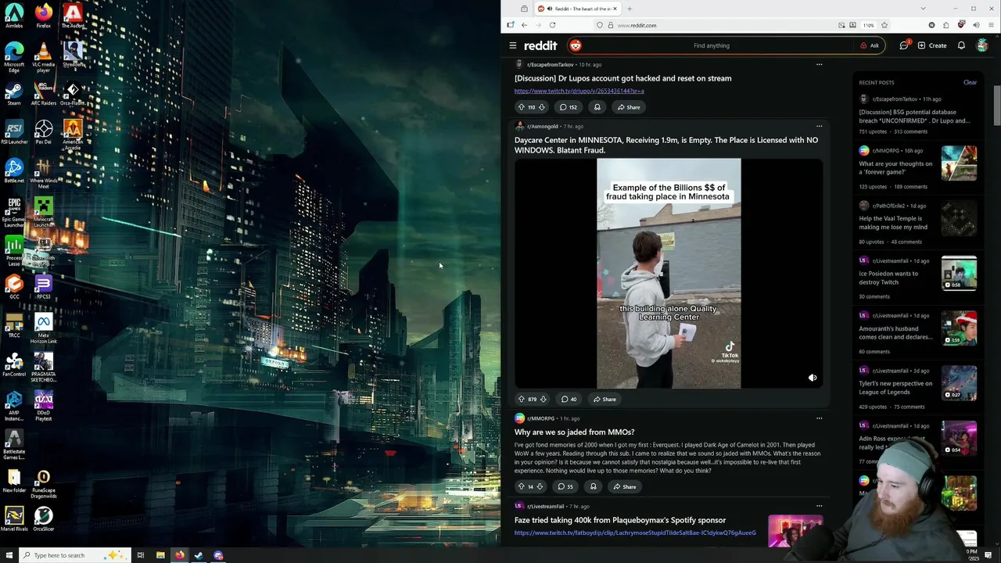
Task: Open Firefox application menu
Action: (x=989, y=25)
